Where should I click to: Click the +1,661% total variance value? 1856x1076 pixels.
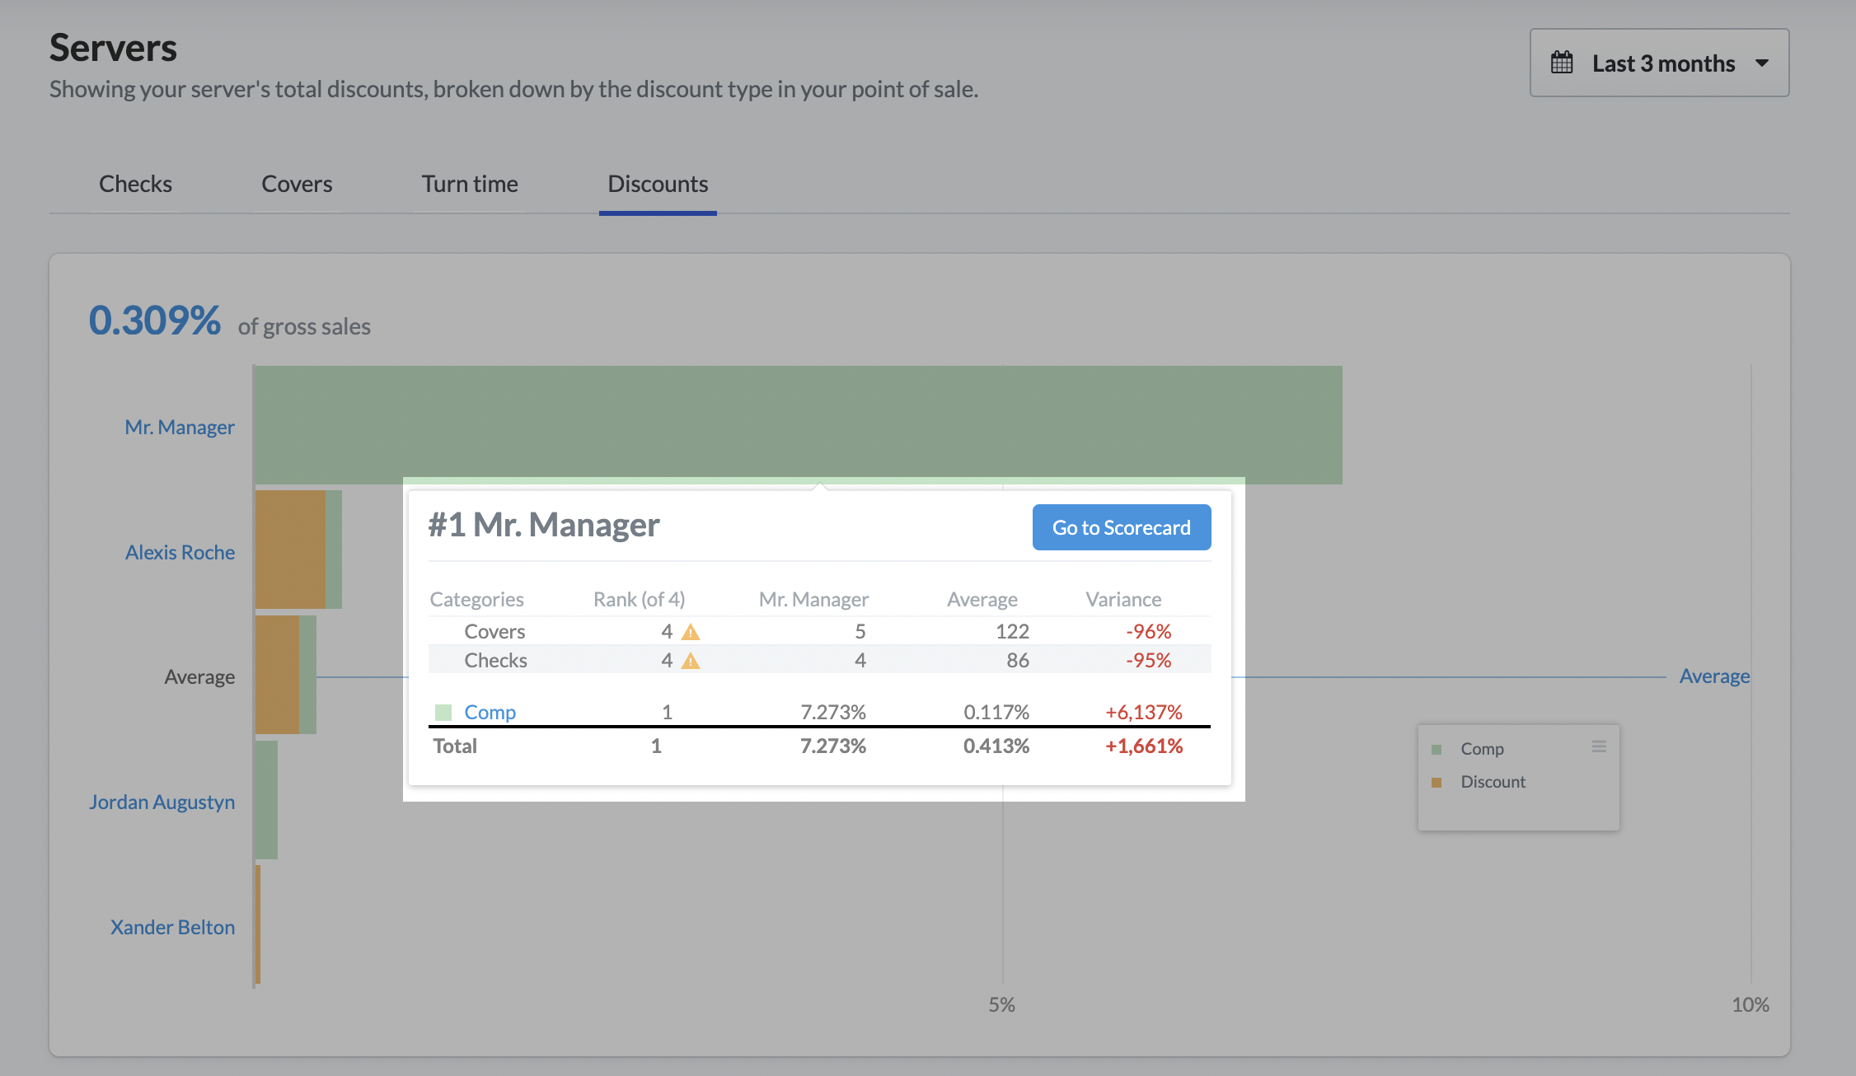pyautogui.click(x=1144, y=746)
